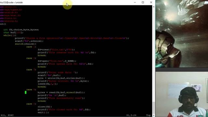Click the top video participant thumbnail

[182, 34]
